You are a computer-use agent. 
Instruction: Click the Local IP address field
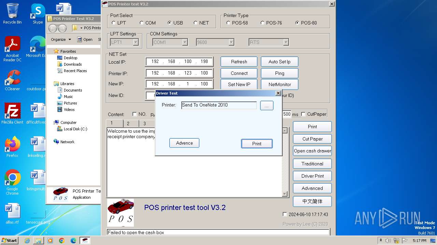tap(179, 62)
